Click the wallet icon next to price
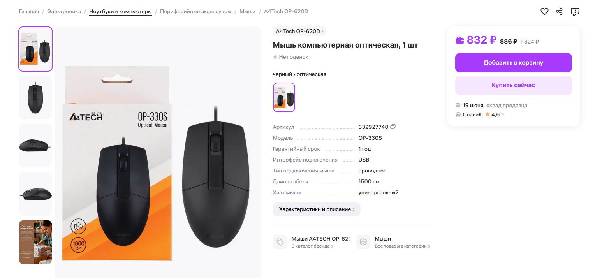 point(460,40)
